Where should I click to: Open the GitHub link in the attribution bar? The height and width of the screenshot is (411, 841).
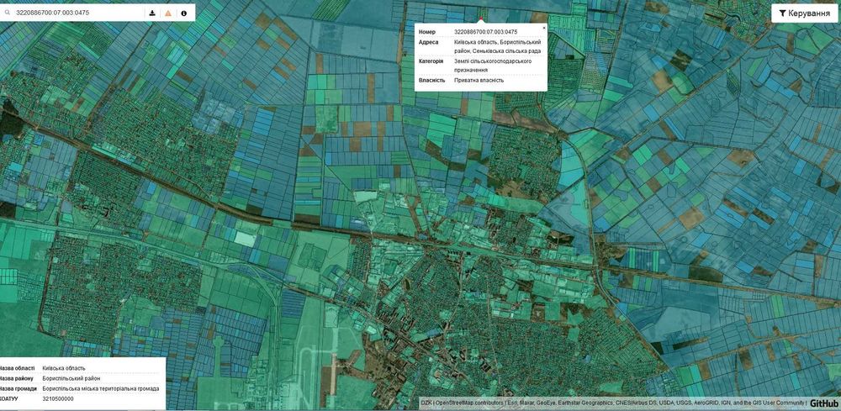[824, 403]
